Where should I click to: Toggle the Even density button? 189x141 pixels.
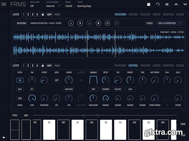(x=130, y=89)
